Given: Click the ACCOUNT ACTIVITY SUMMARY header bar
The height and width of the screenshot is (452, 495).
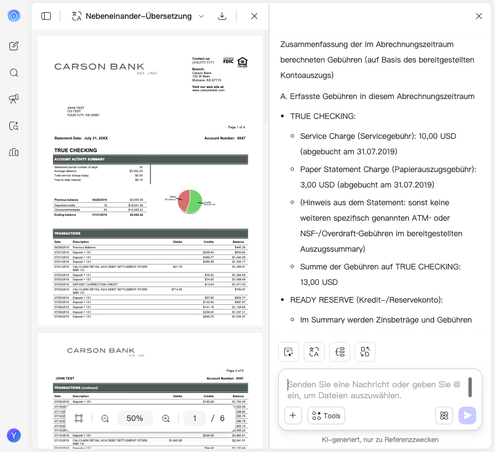Looking at the screenshot, I should click(x=150, y=159).
